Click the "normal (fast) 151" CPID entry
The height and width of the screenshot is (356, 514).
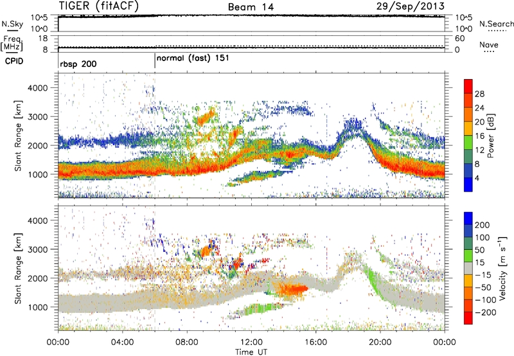coord(193,58)
